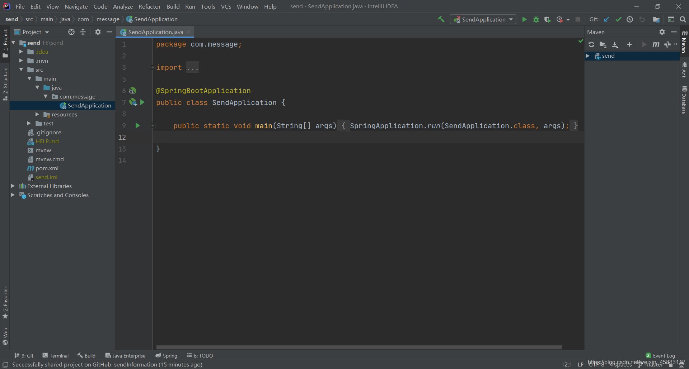This screenshot has width=689, height=369.
Task: Click the Spring bean gutter icon on line 6
Action: [133, 91]
